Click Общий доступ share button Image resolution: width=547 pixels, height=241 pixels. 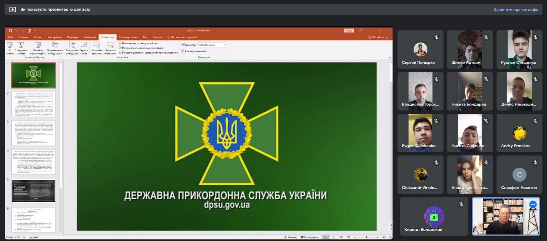point(378,37)
